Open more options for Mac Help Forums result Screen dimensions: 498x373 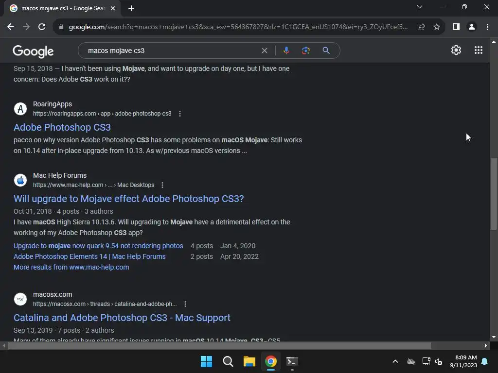pyautogui.click(x=162, y=185)
